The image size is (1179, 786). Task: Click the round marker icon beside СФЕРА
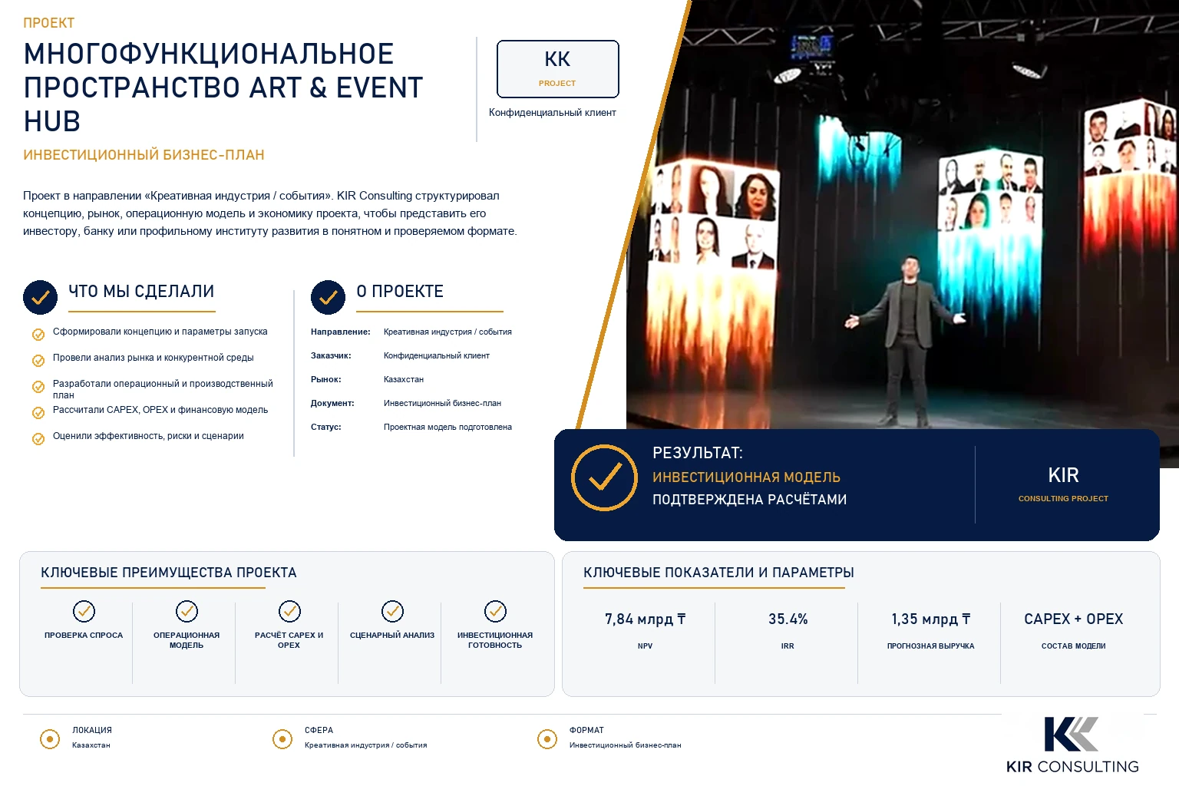click(282, 739)
